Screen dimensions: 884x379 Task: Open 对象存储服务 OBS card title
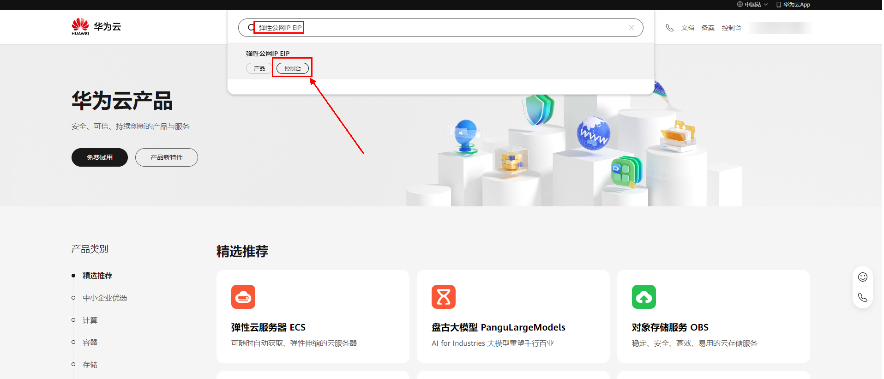click(x=670, y=327)
